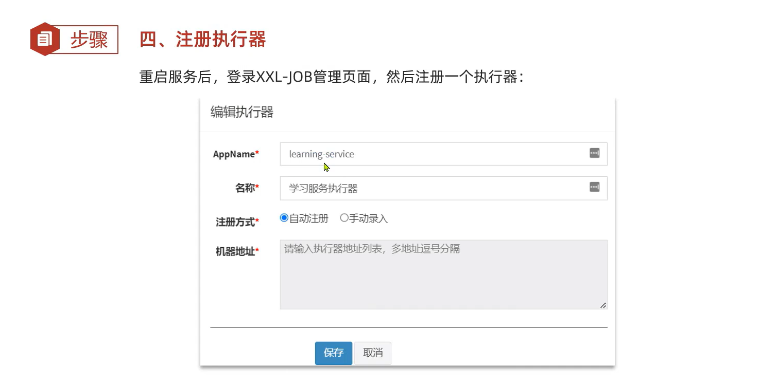
Task: Click the 步骤 label box
Action: [89, 40]
